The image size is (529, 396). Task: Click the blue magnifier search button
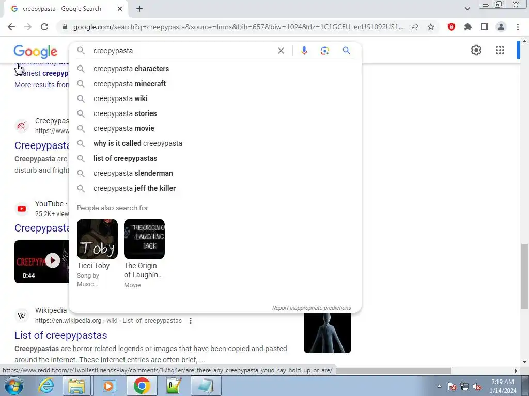(346, 51)
